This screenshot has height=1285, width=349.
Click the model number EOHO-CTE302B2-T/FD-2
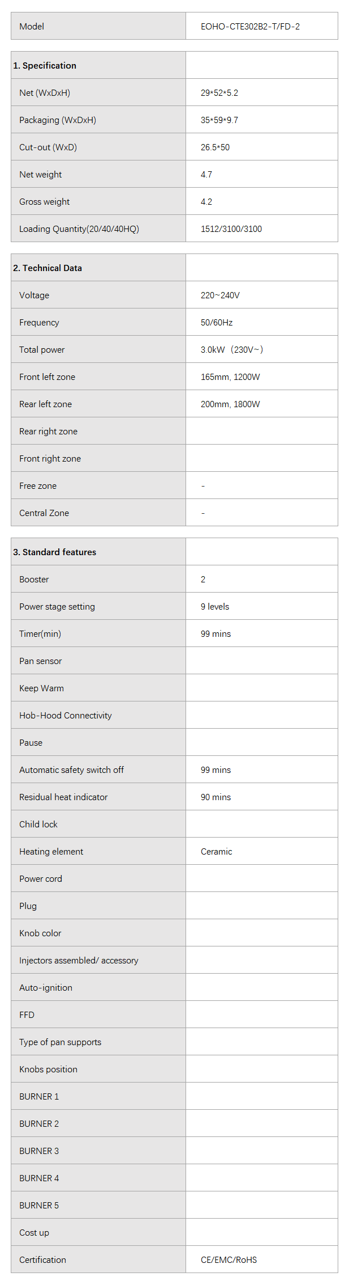tap(250, 27)
